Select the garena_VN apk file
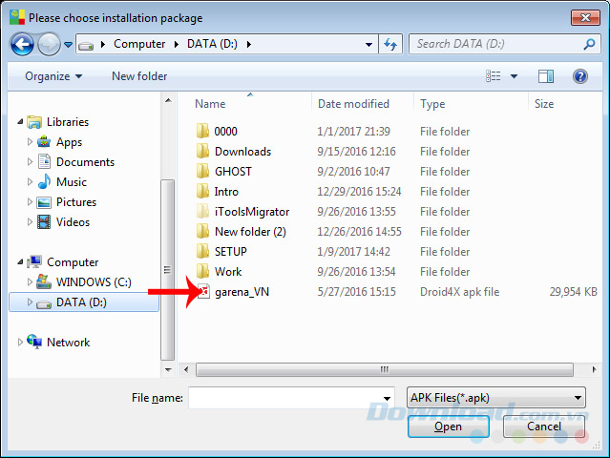Viewport: 610px width, 458px height. point(242,292)
